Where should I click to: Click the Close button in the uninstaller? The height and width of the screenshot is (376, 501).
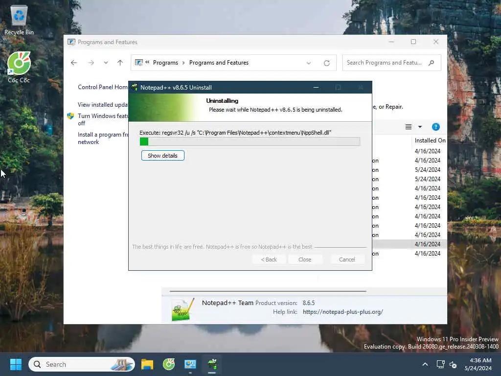tap(305, 259)
